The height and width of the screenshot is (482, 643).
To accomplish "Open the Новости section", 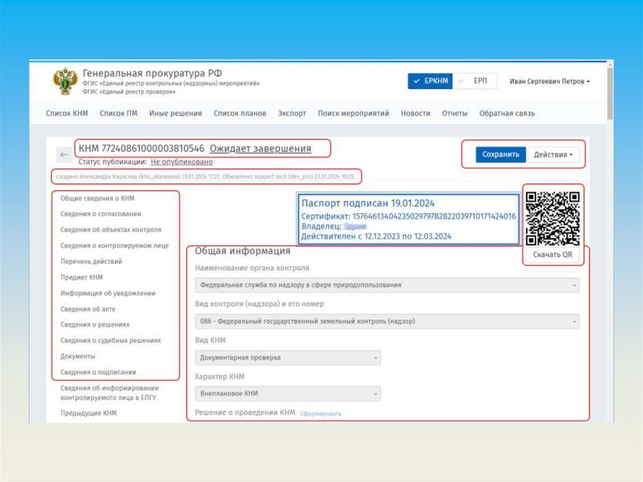I will click(x=416, y=113).
